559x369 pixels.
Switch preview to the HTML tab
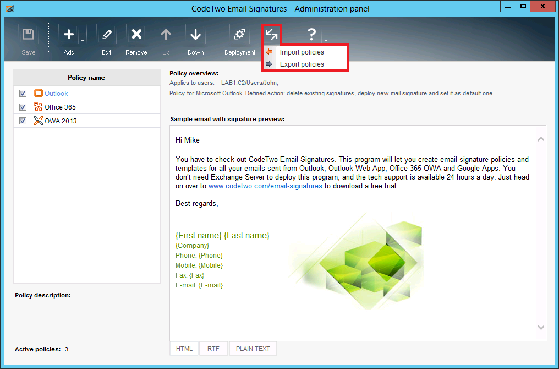coord(184,349)
